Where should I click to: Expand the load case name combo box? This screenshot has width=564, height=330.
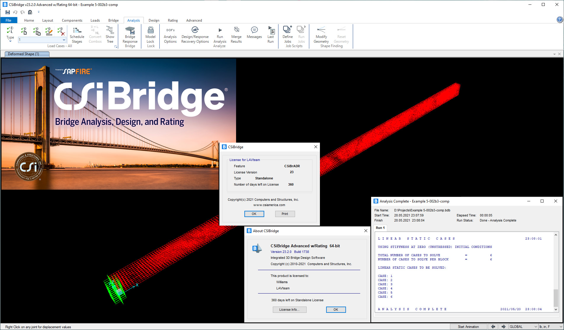(64, 40)
